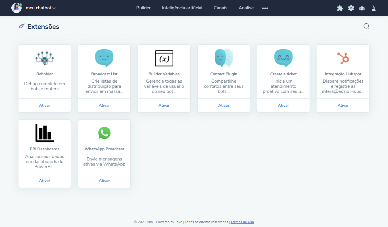Click 'Envie mensagens ativas via WhatsApp' description
The height and width of the screenshot is (227, 388).
click(x=104, y=162)
